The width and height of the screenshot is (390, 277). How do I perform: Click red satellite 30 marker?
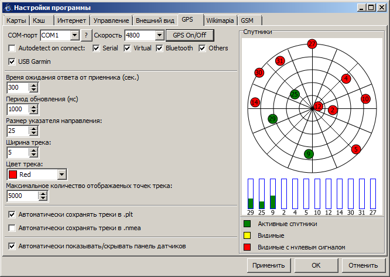(x=259, y=73)
